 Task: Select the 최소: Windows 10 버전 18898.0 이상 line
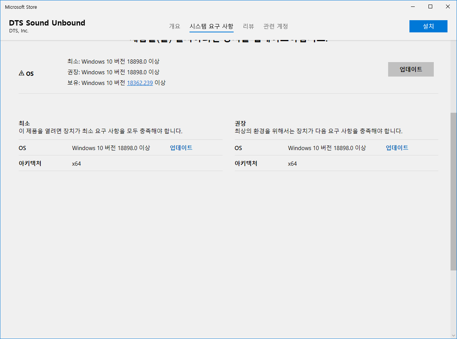pyautogui.click(x=113, y=61)
